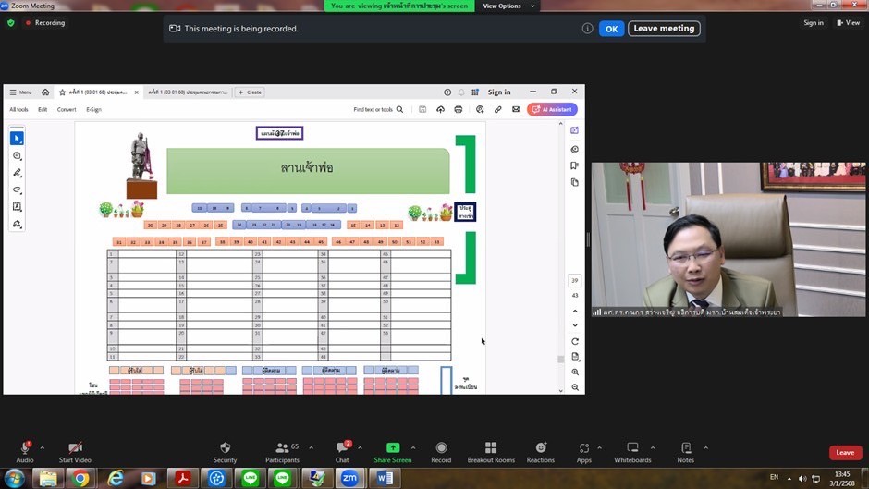Click the red Leave button
The width and height of the screenshot is (869, 489).
[x=845, y=452]
